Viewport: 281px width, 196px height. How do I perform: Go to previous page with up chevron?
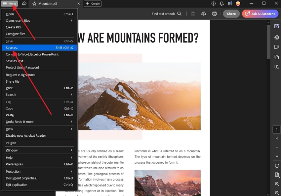277,148
